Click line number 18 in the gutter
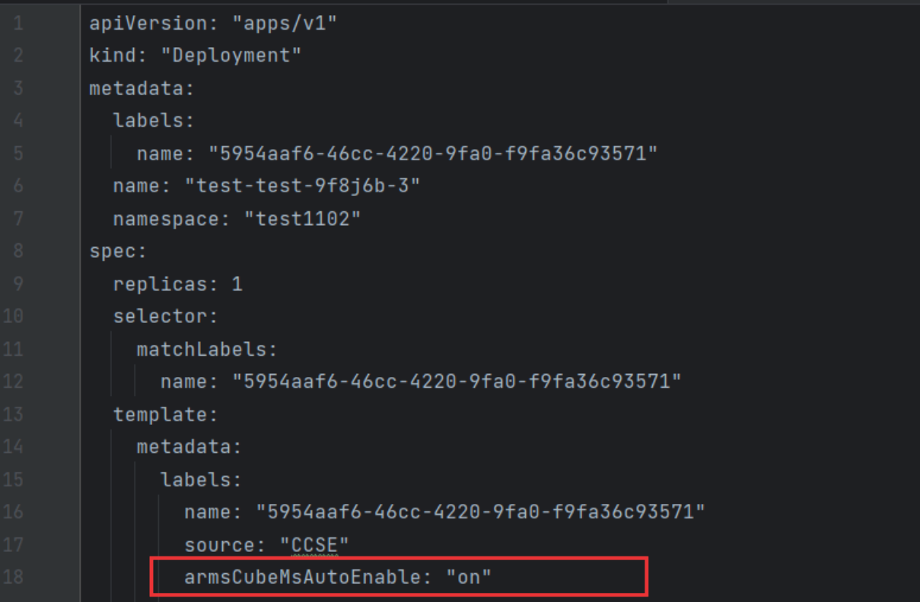 [13, 577]
